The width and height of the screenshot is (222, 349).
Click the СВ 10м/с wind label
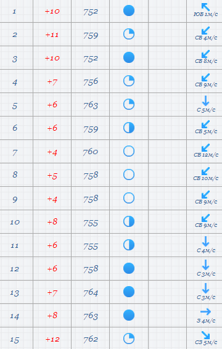coord(205,178)
